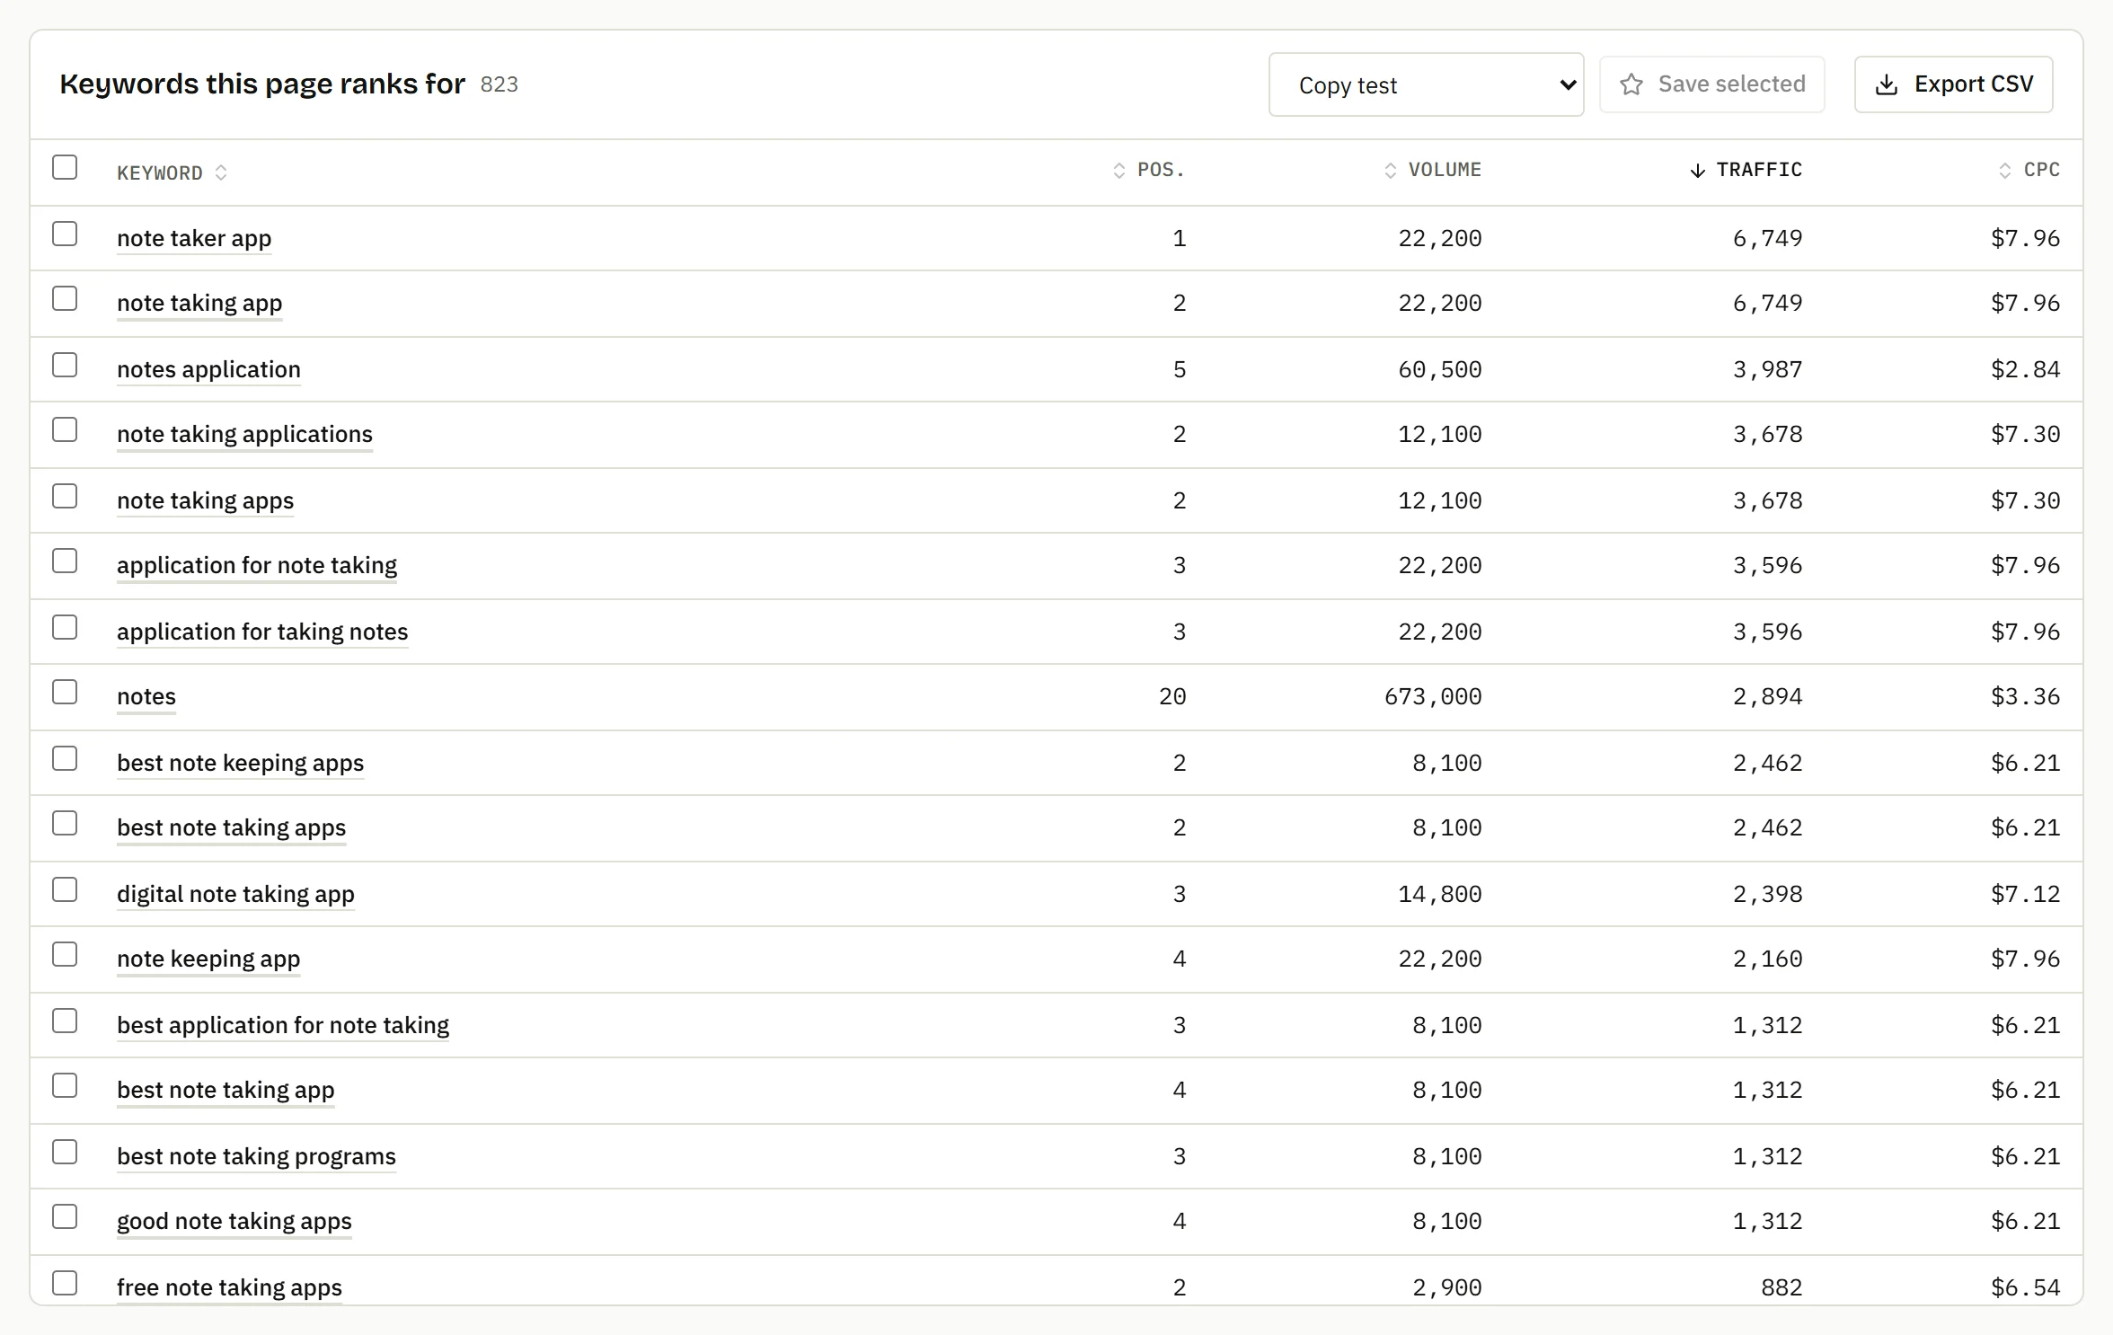Check box for digital note taking app

[x=65, y=890]
